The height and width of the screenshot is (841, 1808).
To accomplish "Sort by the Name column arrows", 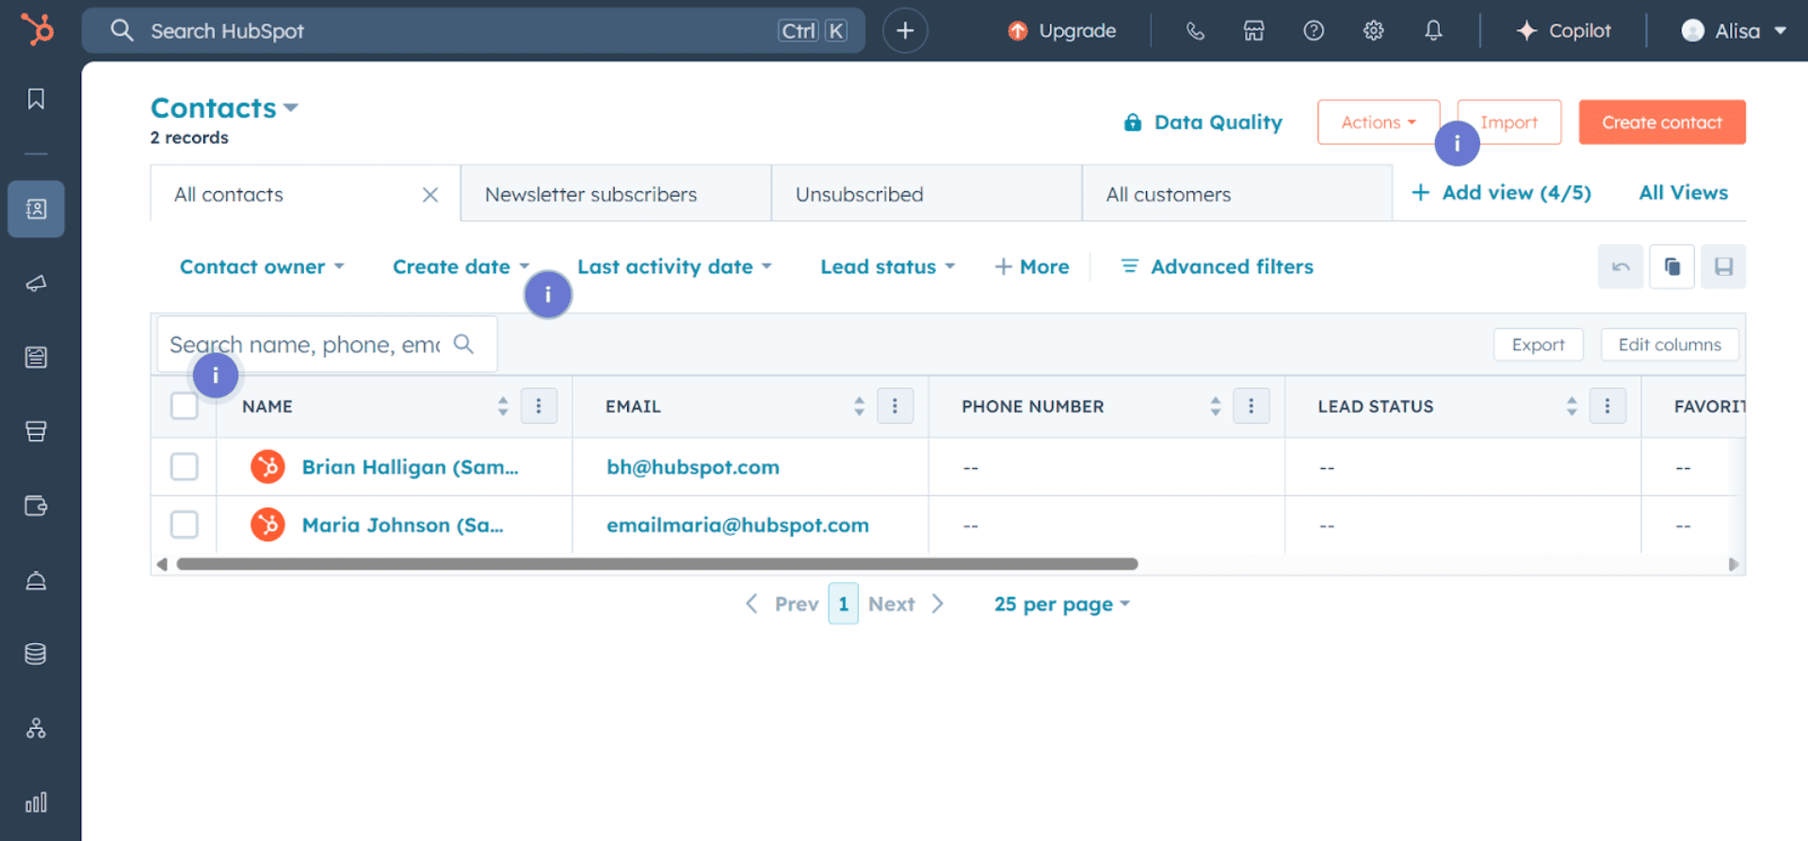I will click(x=503, y=406).
